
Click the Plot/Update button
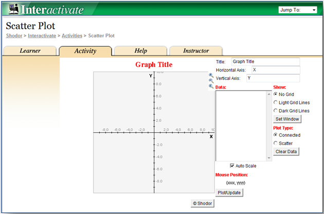[229, 193]
